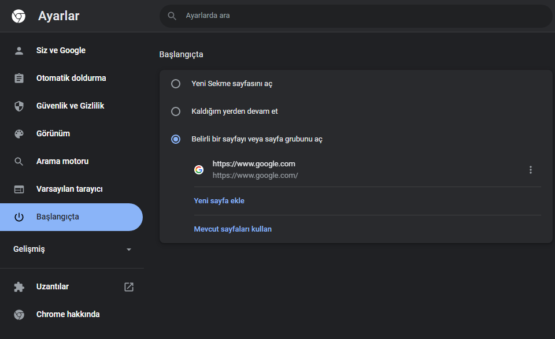Expand the Gelişmiş section arrow
This screenshot has height=339, width=555.
click(x=129, y=249)
